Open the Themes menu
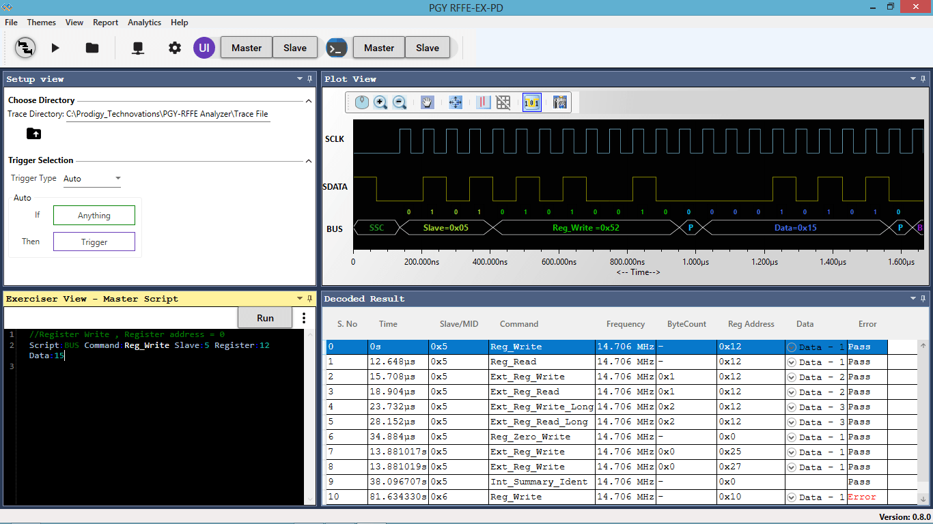The width and height of the screenshot is (933, 524). pyautogui.click(x=41, y=23)
